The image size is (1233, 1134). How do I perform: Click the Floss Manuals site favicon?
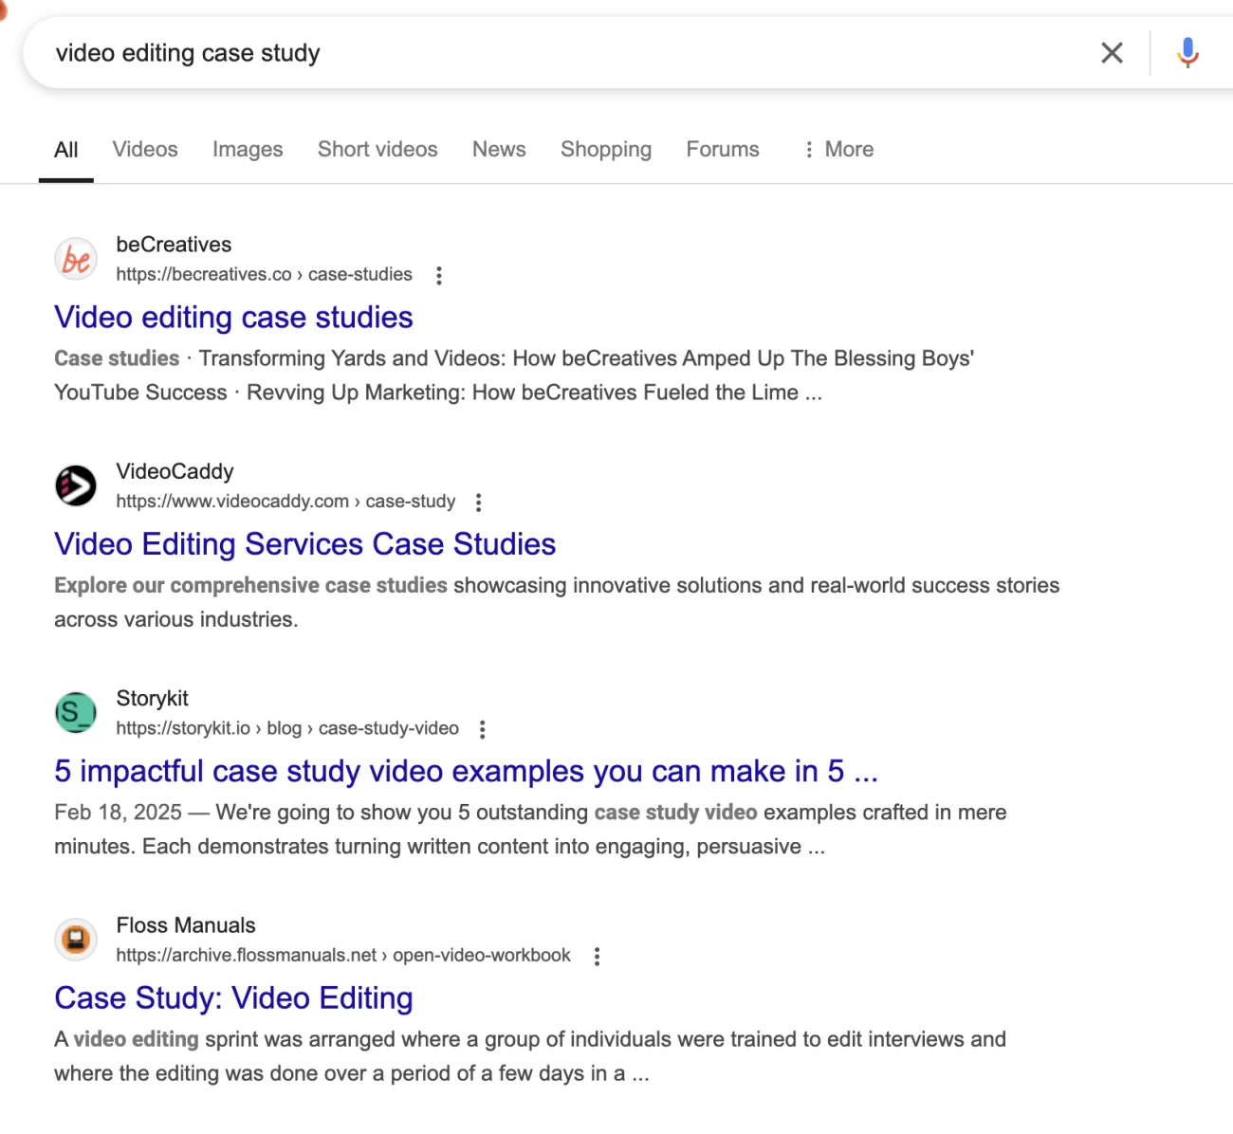76,939
